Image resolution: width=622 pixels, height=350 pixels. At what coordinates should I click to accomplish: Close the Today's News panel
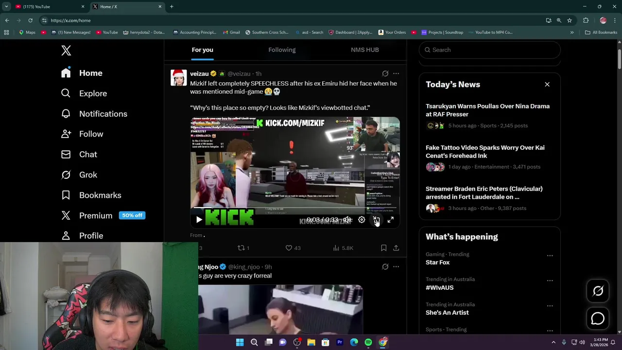click(x=547, y=85)
